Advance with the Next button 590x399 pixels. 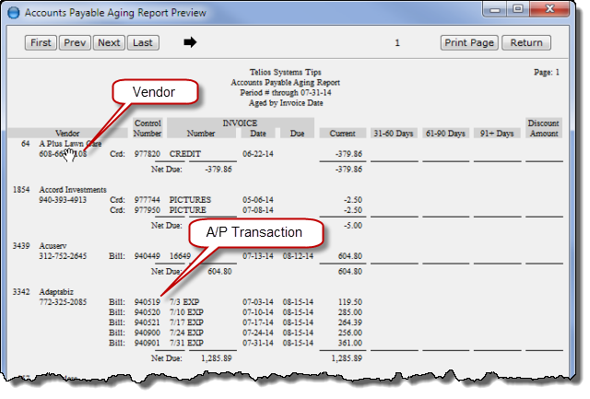coord(109,42)
